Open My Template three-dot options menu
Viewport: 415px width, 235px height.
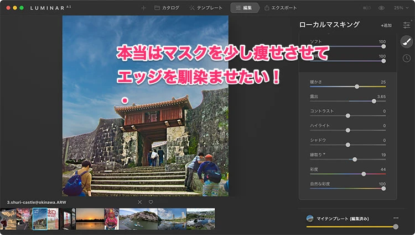[x=396, y=218]
